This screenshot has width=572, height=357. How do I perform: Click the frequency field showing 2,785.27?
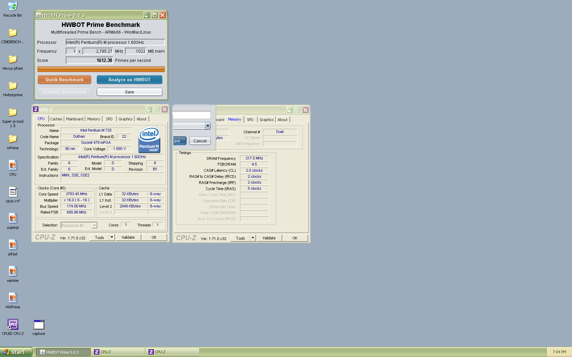pos(98,51)
